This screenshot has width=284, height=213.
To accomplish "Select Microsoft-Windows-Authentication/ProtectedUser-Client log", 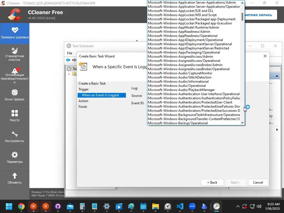I will (194, 102).
